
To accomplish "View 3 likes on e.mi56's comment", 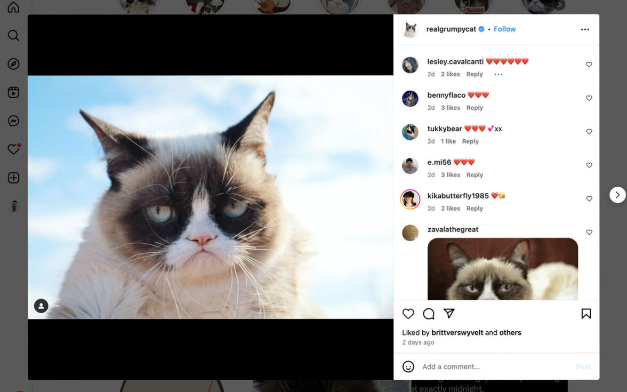I will (450, 175).
